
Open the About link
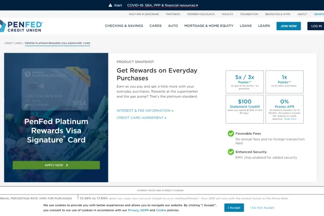click(x=302, y=14)
